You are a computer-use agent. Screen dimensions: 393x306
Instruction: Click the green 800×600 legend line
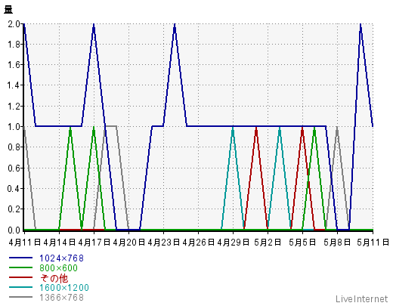20,267
